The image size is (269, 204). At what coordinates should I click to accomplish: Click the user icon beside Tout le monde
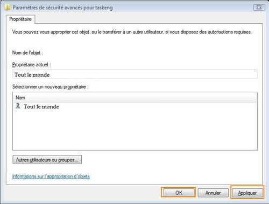[18, 106]
